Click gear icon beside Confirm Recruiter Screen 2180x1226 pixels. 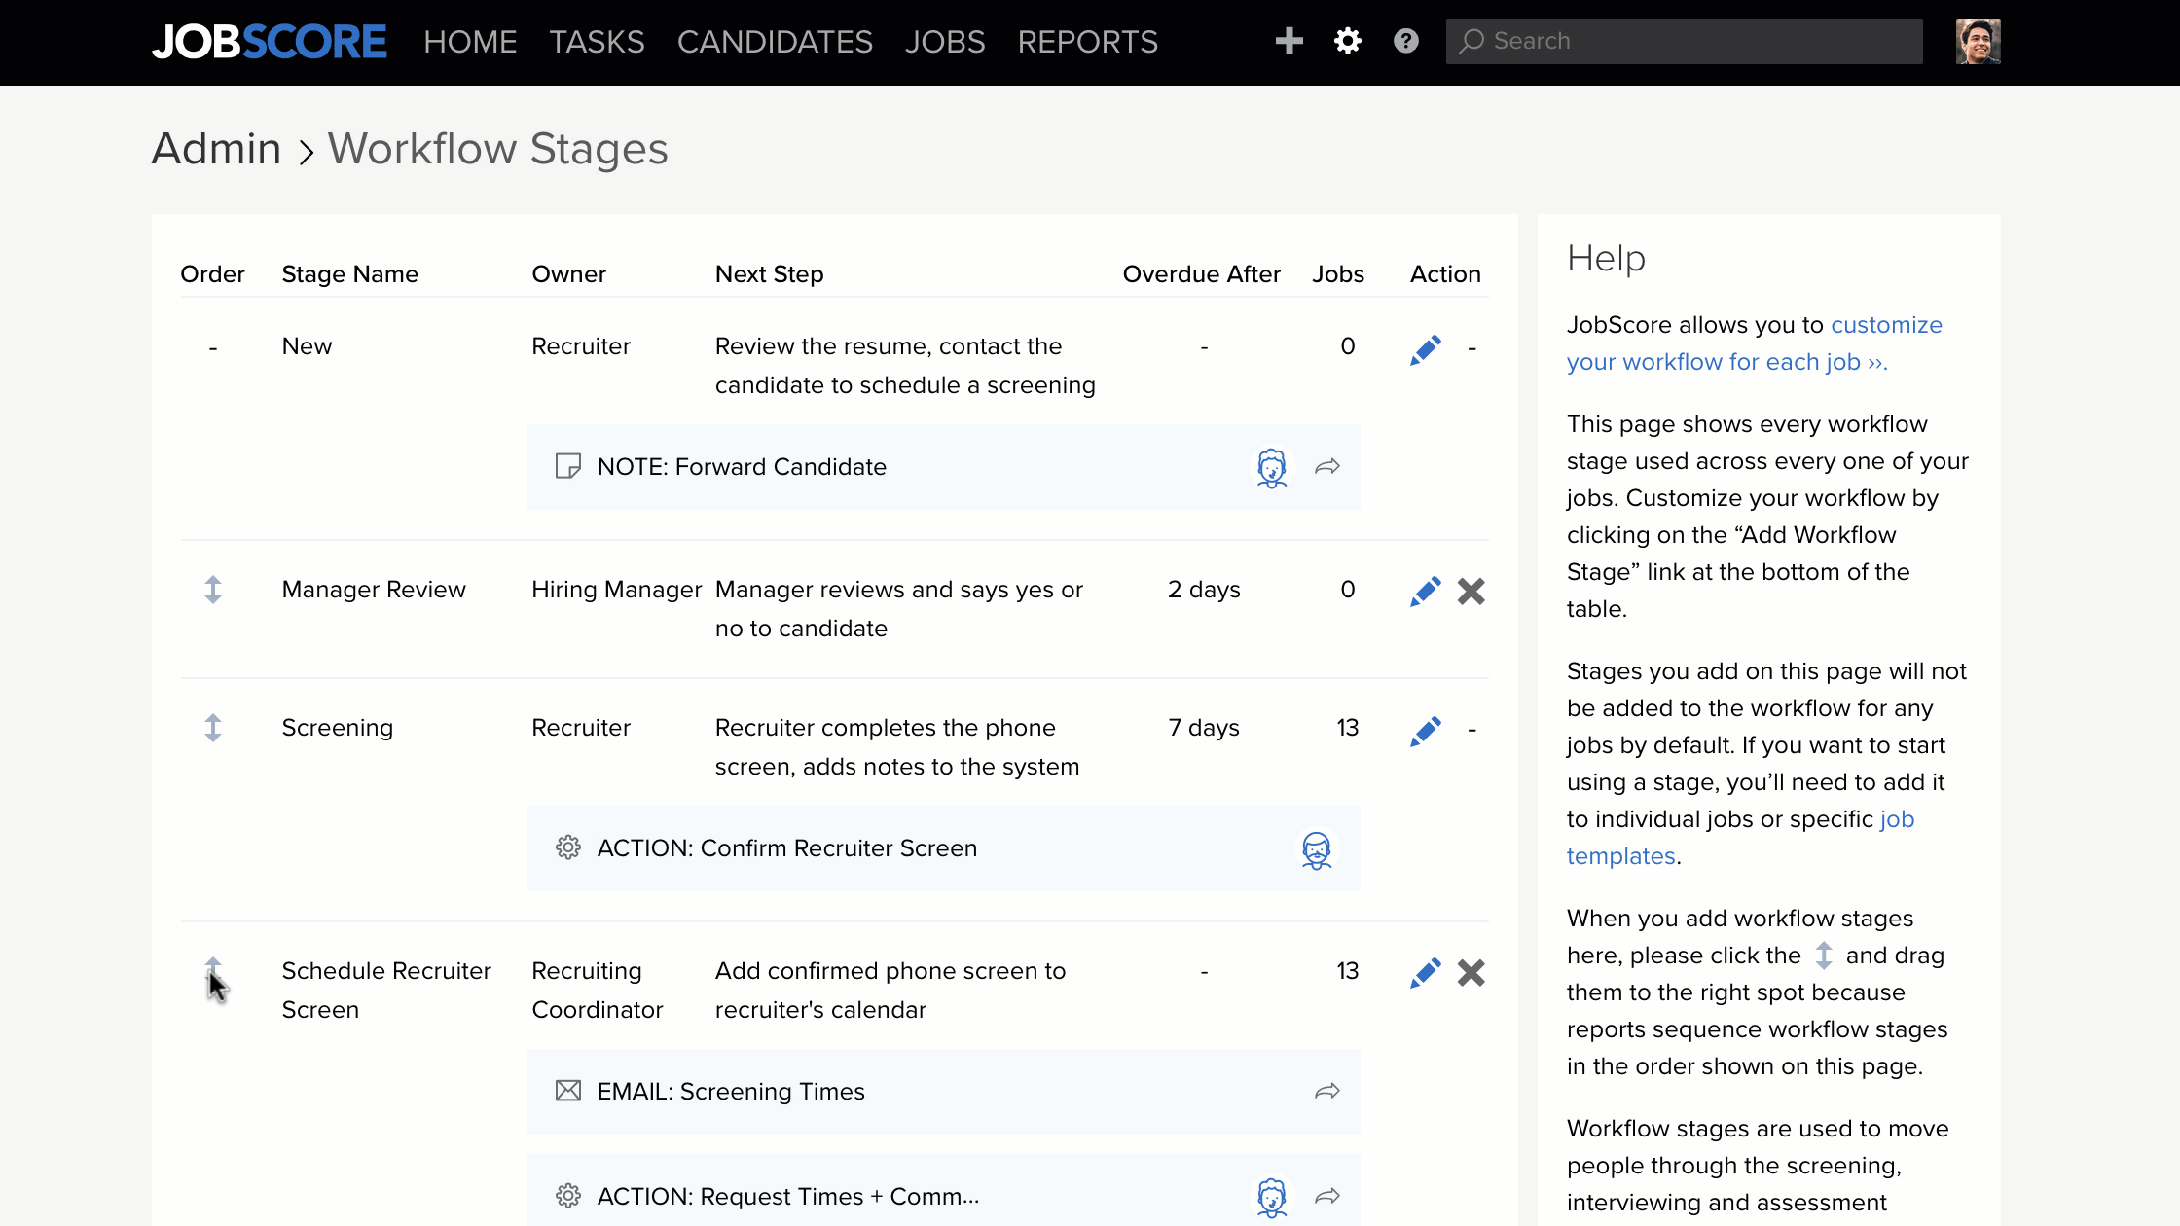click(568, 847)
